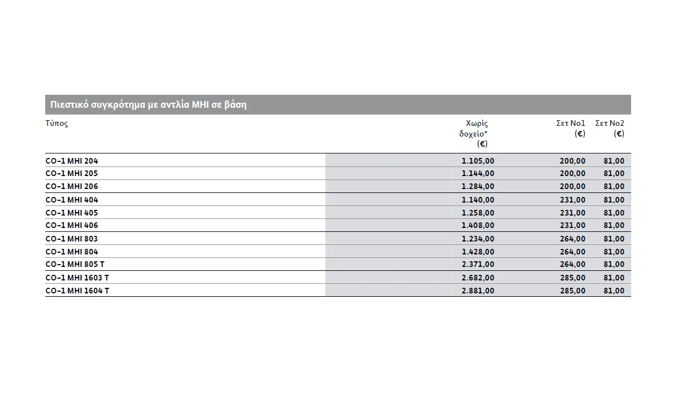678x395 pixels.
Task: Click the CO-1 MHI 206 model name
Action: (x=72, y=186)
